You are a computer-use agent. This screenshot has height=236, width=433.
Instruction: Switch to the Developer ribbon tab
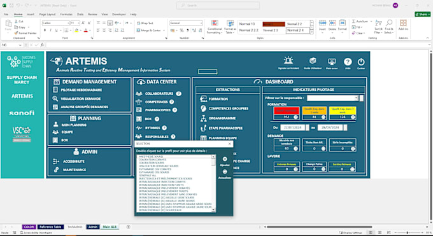point(118,15)
